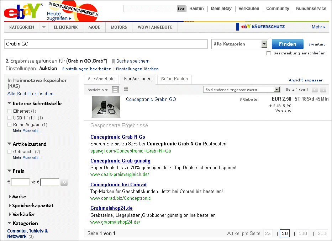Open sponsored link Conceptronic bei Conrad
Image resolution: width=332 pixels, height=241 pixels.
click(118, 184)
